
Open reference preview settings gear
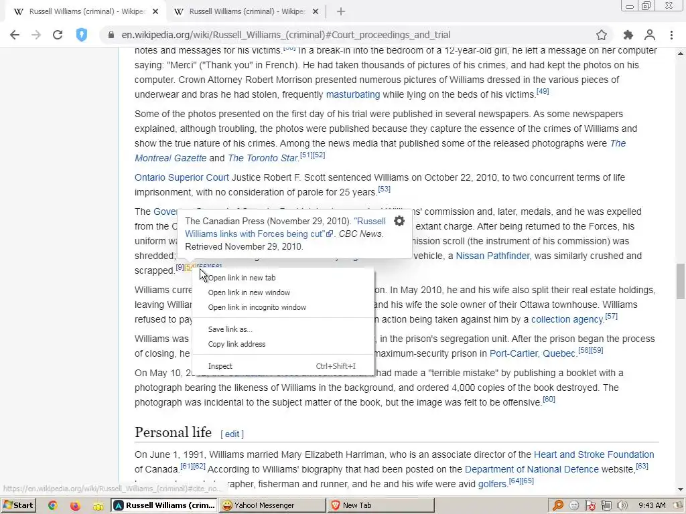coord(399,221)
